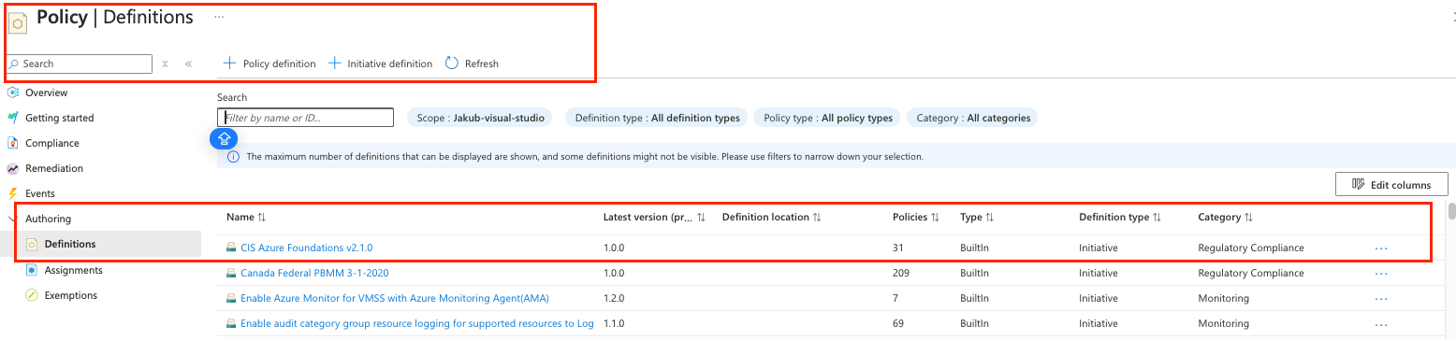The image size is (1456, 340).
Task: Open row menu for Canada Federal PBMM 3-1-2020
Action: pos(1381,273)
